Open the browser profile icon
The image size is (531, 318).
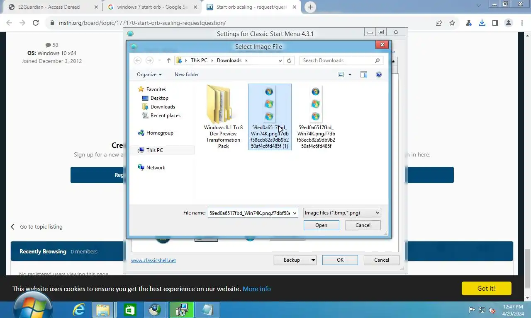click(509, 23)
